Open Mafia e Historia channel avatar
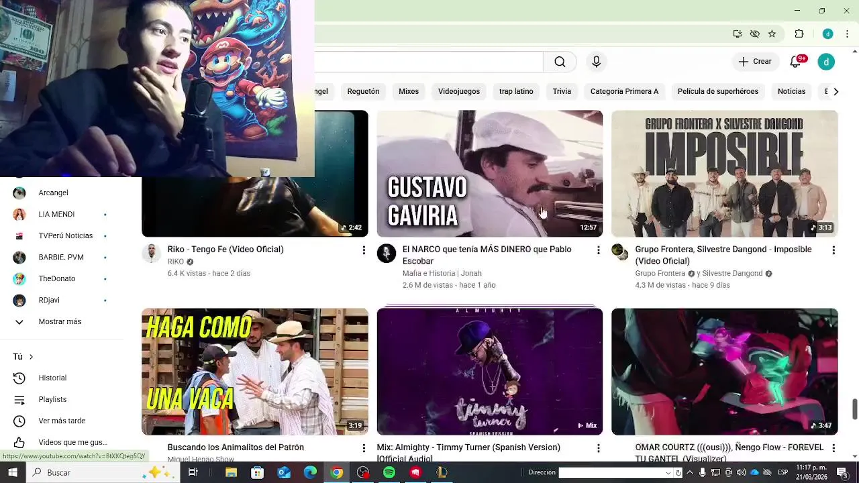This screenshot has width=859, height=483. (x=387, y=253)
